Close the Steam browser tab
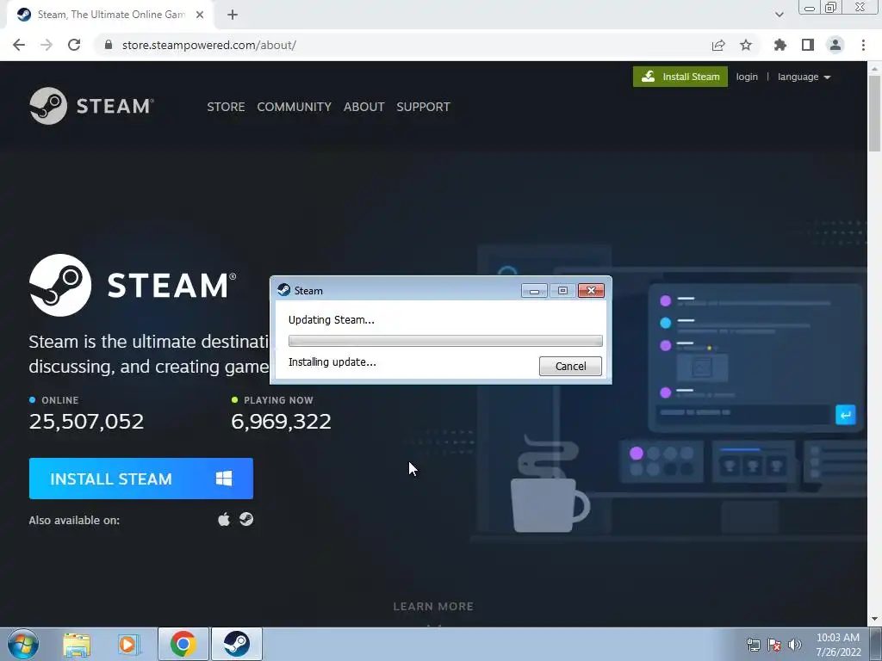The width and height of the screenshot is (882, 661). pyautogui.click(x=200, y=15)
